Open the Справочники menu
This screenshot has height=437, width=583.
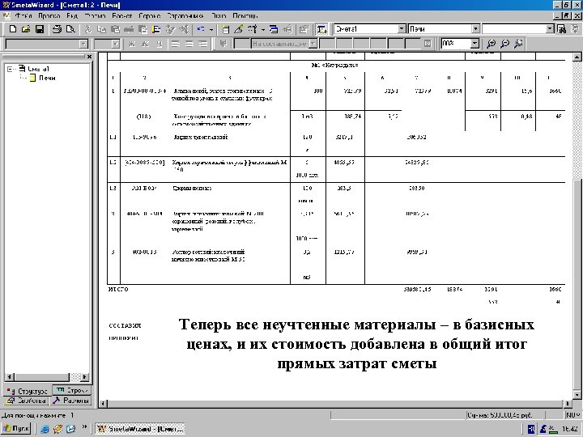coord(185,16)
